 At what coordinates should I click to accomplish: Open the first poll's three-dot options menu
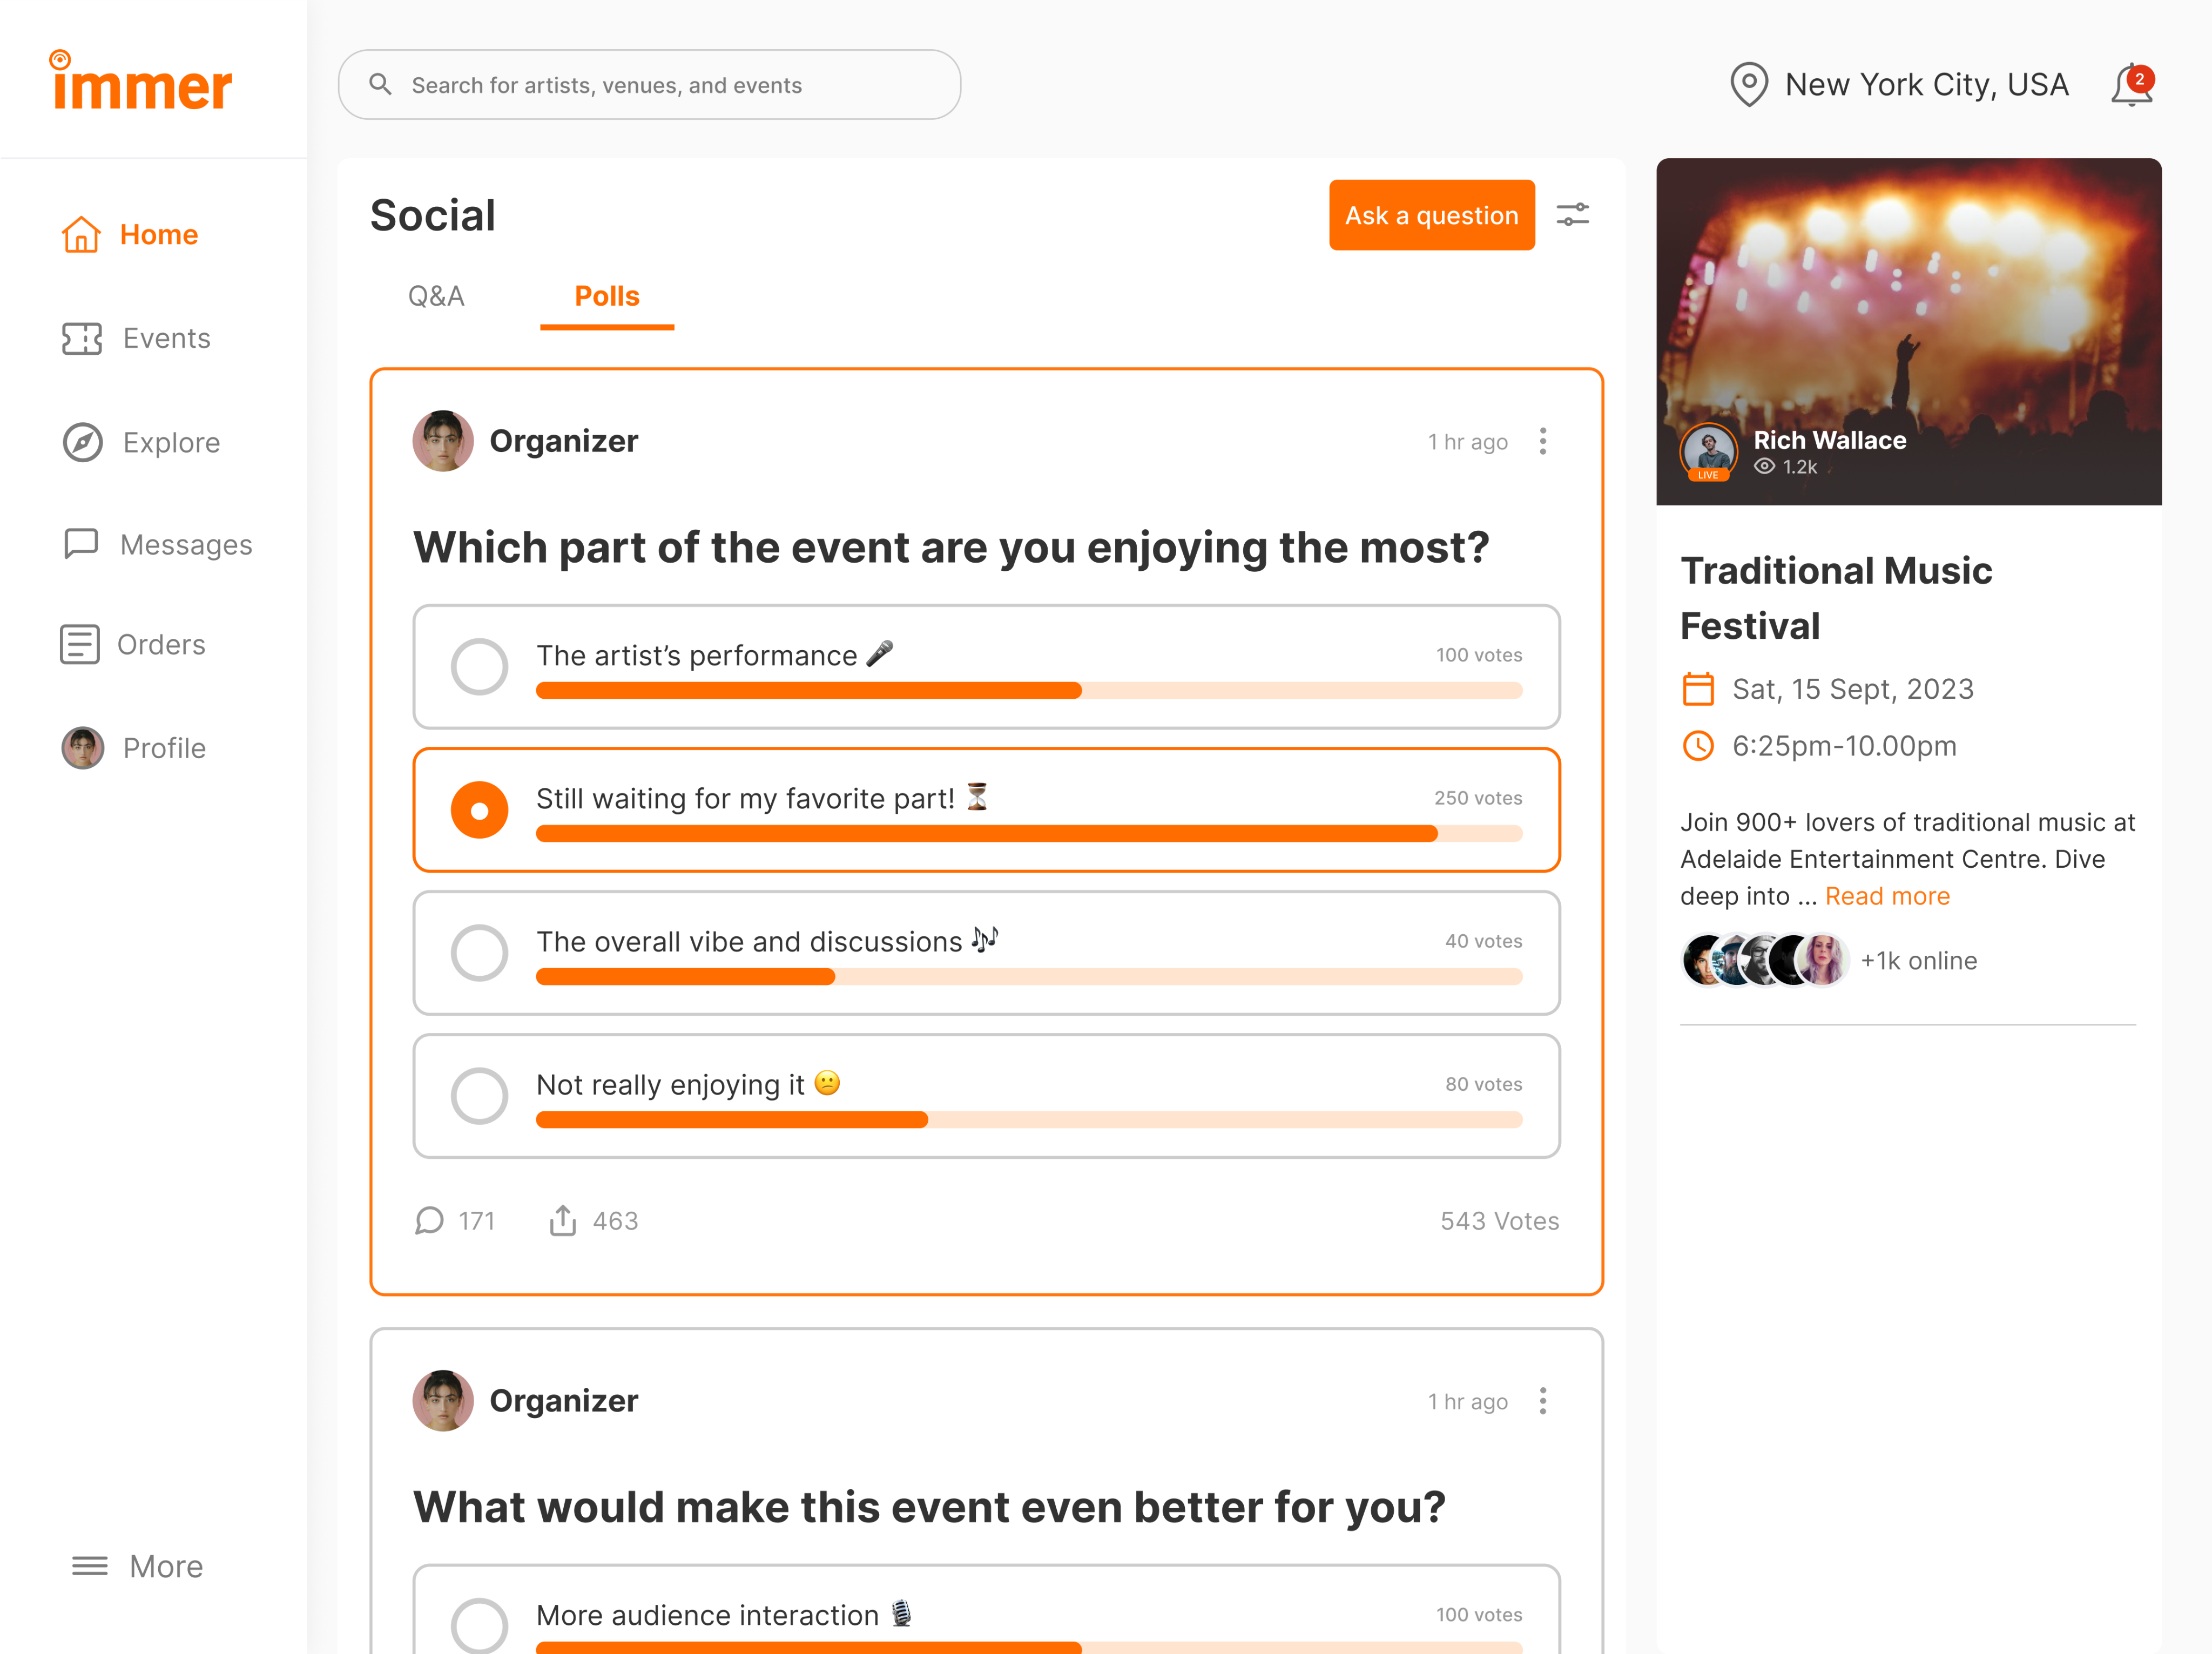(1543, 442)
